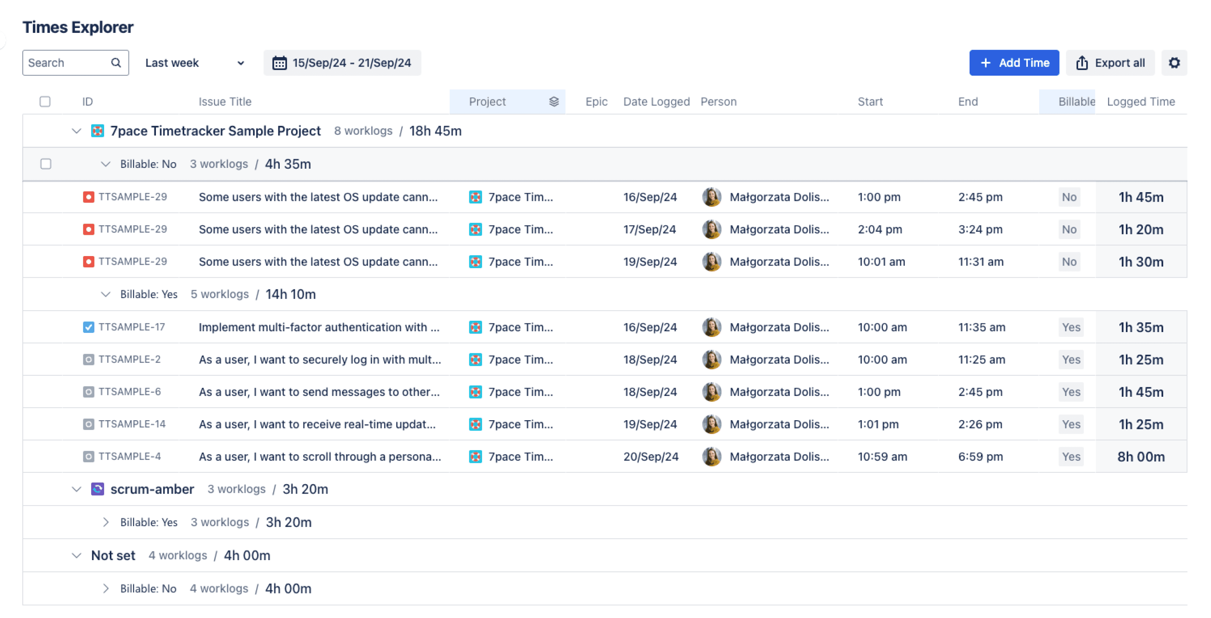Collapse Billable: Yes 5 worklogs group
The height and width of the screenshot is (618, 1211).
(105, 294)
